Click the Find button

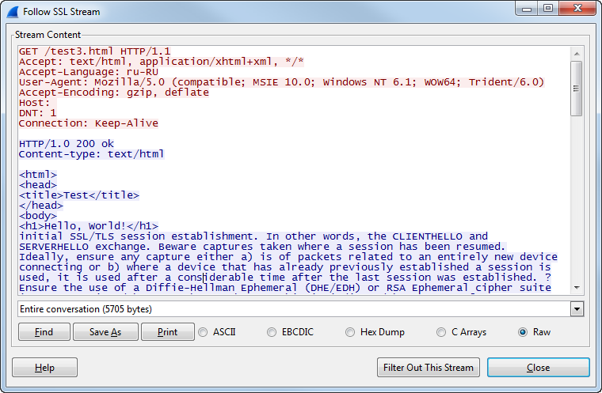tap(44, 332)
